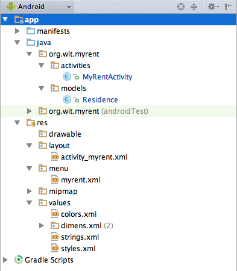Screen dimensions: 237x271
Task: Select dimens.xml (2) label
Action: click(87, 226)
